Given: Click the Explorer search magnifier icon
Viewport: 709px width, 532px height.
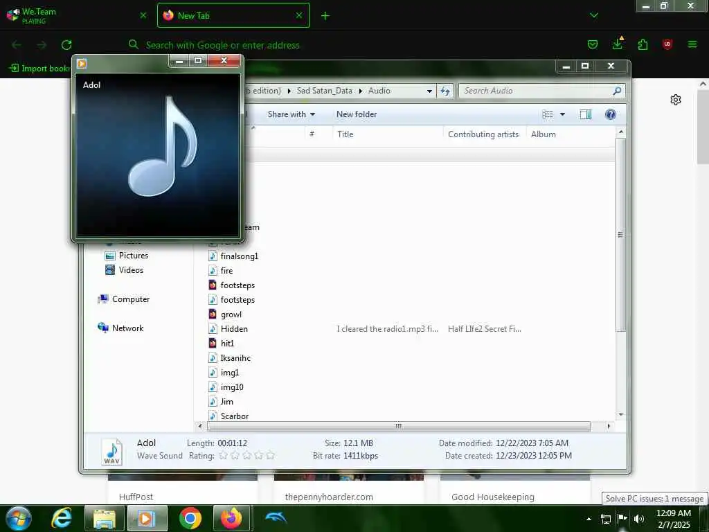Looking at the screenshot, I should tap(617, 91).
